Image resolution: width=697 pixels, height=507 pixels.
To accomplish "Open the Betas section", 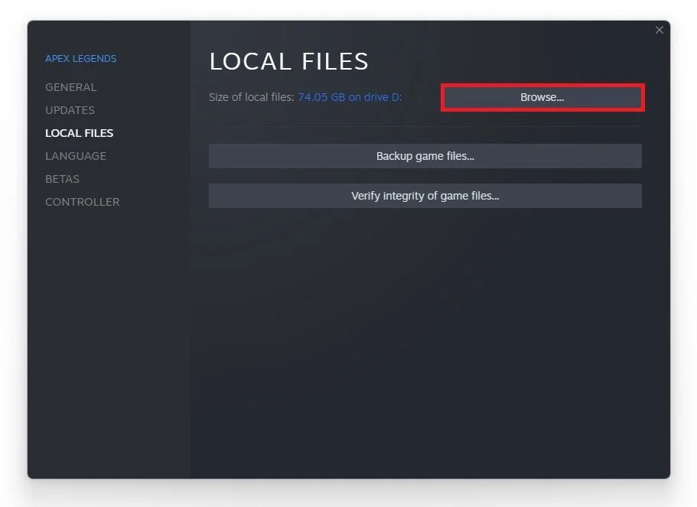I will pyautogui.click(x=62, y=179).
